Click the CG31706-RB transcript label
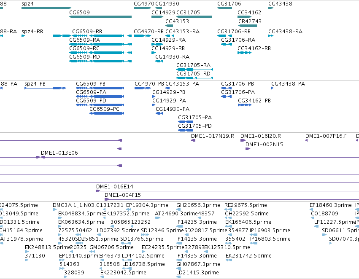359x279 pixels. pyautogui.click(x=234, y=31)
